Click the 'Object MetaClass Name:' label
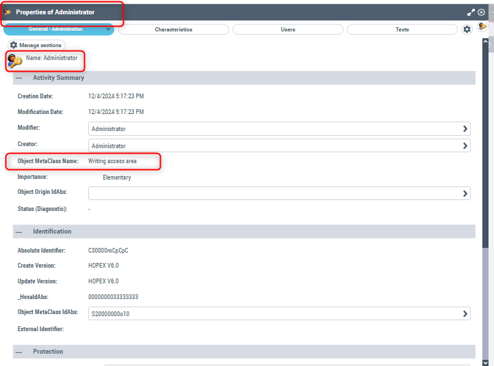 (48, 161)
